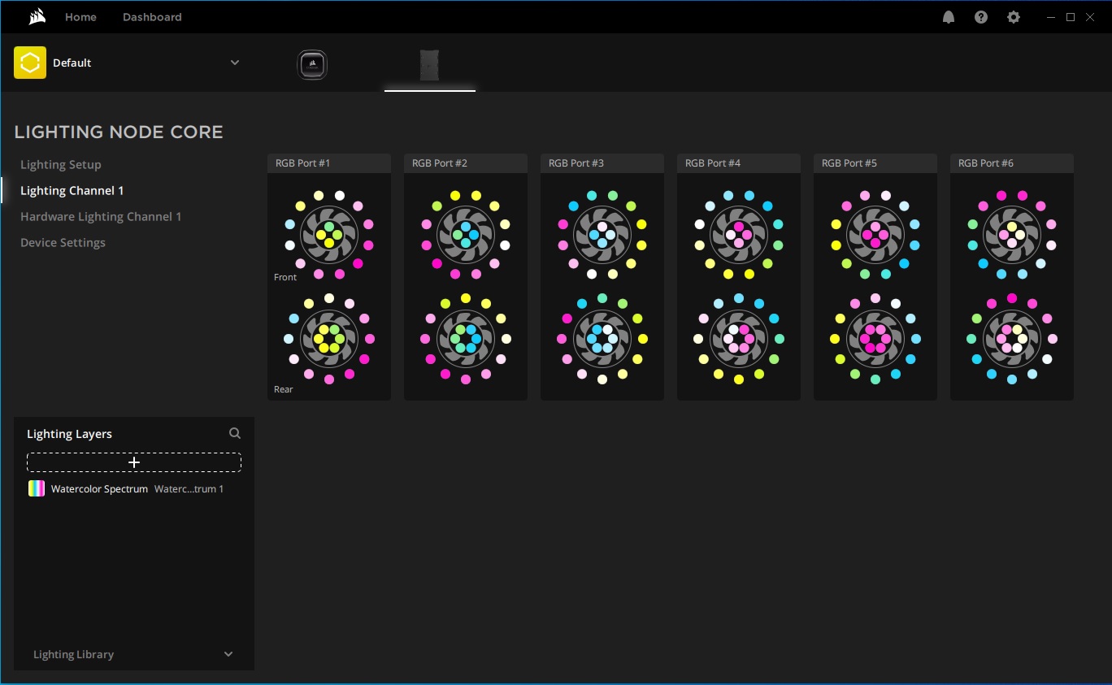1112x685 pixels.
Task: Open the Dashboard tab
Action: click(x=152, y=17)
